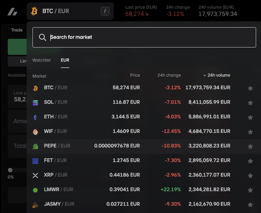Select the EUR tab
261x213 pixels.
click(65, 60)
